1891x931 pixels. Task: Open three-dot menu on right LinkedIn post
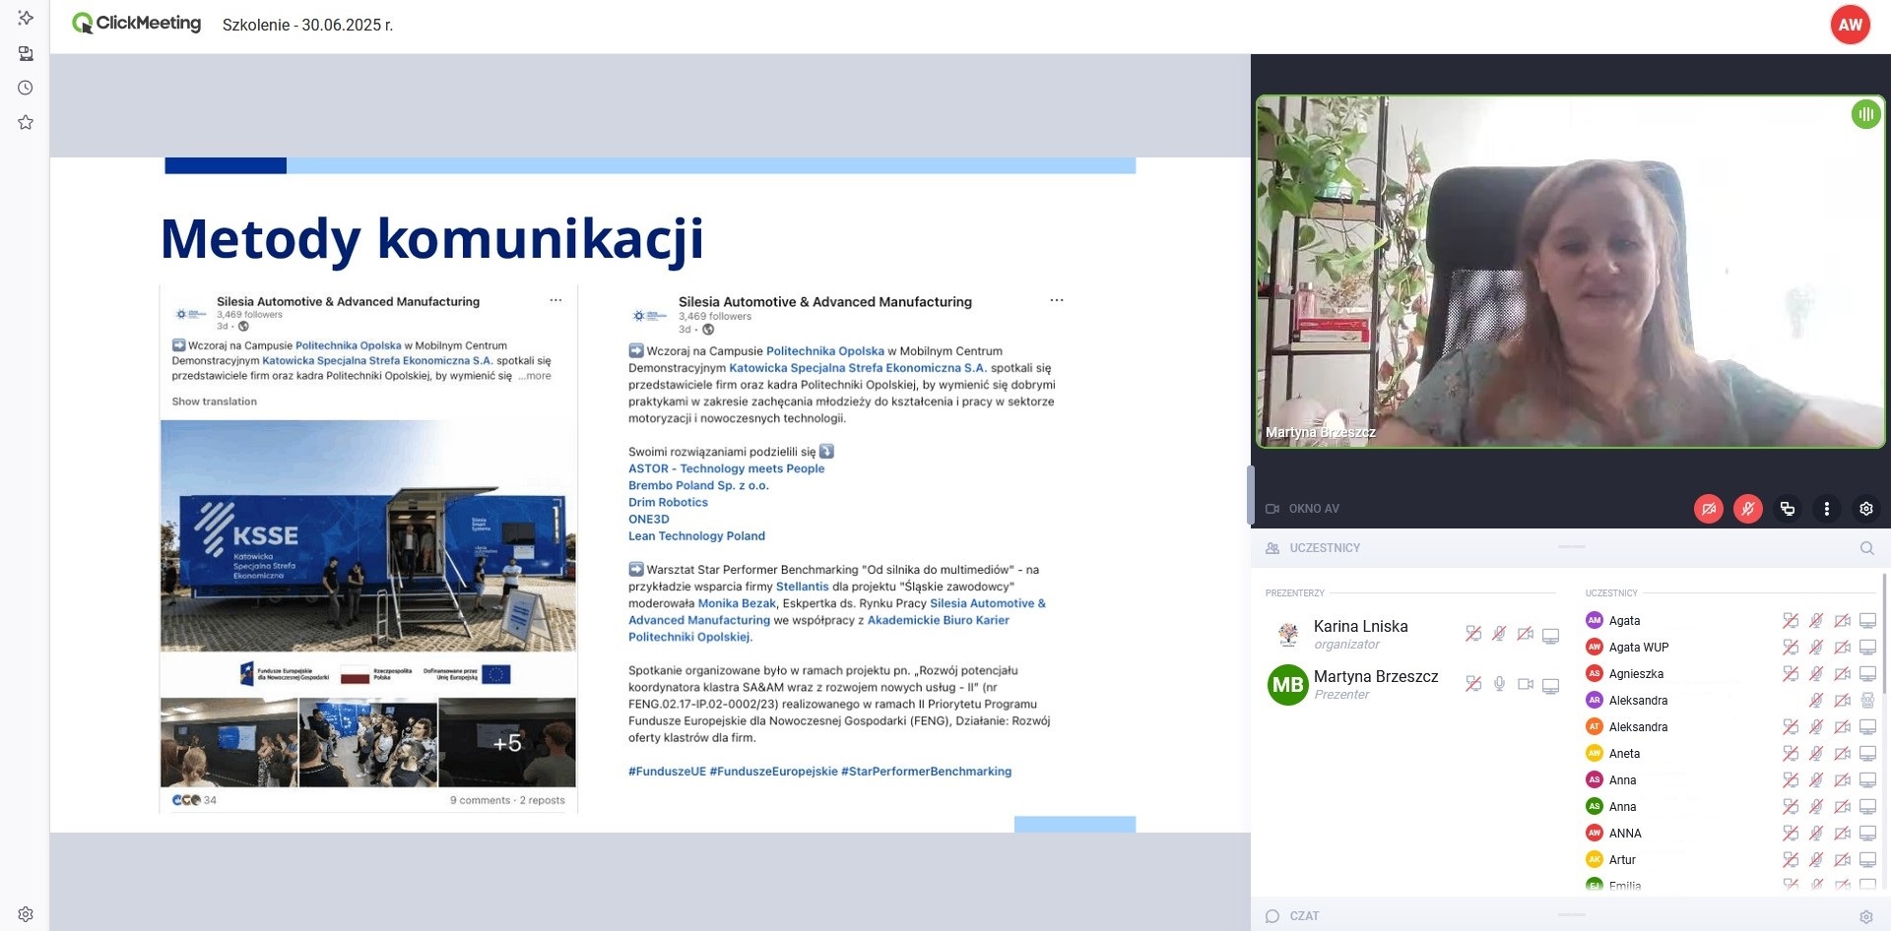[1057, 300]
